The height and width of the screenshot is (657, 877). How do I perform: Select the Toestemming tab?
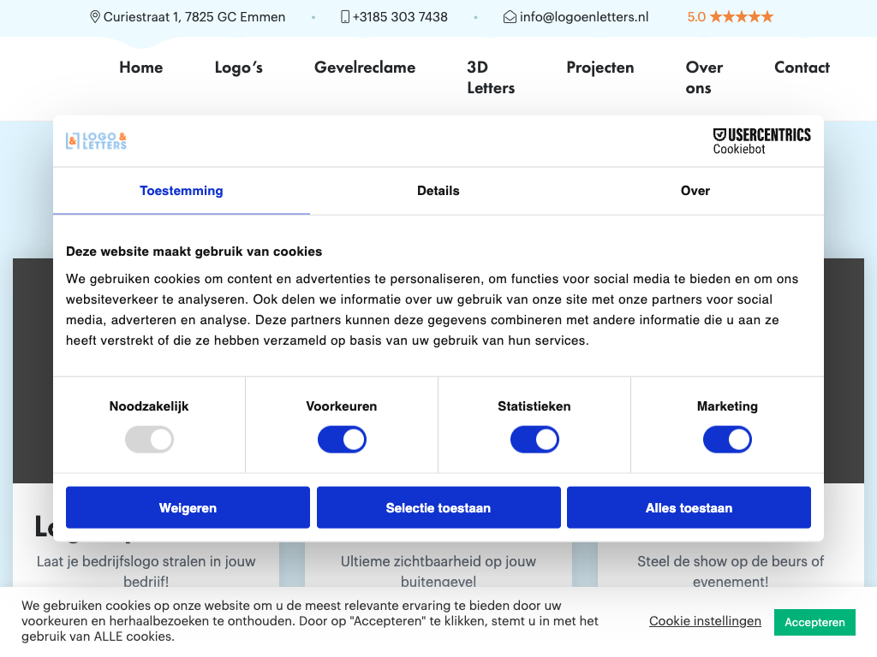pyautogui.click(x=182, y=191)
